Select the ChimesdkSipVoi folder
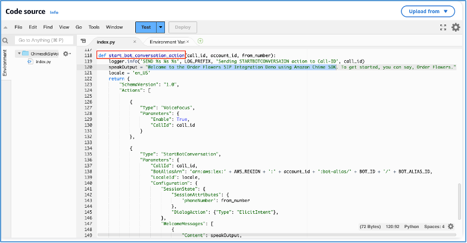467x243 pixels. [x=44, y=54]
